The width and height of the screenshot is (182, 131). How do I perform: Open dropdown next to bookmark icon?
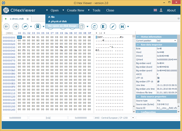pos(44,26)
